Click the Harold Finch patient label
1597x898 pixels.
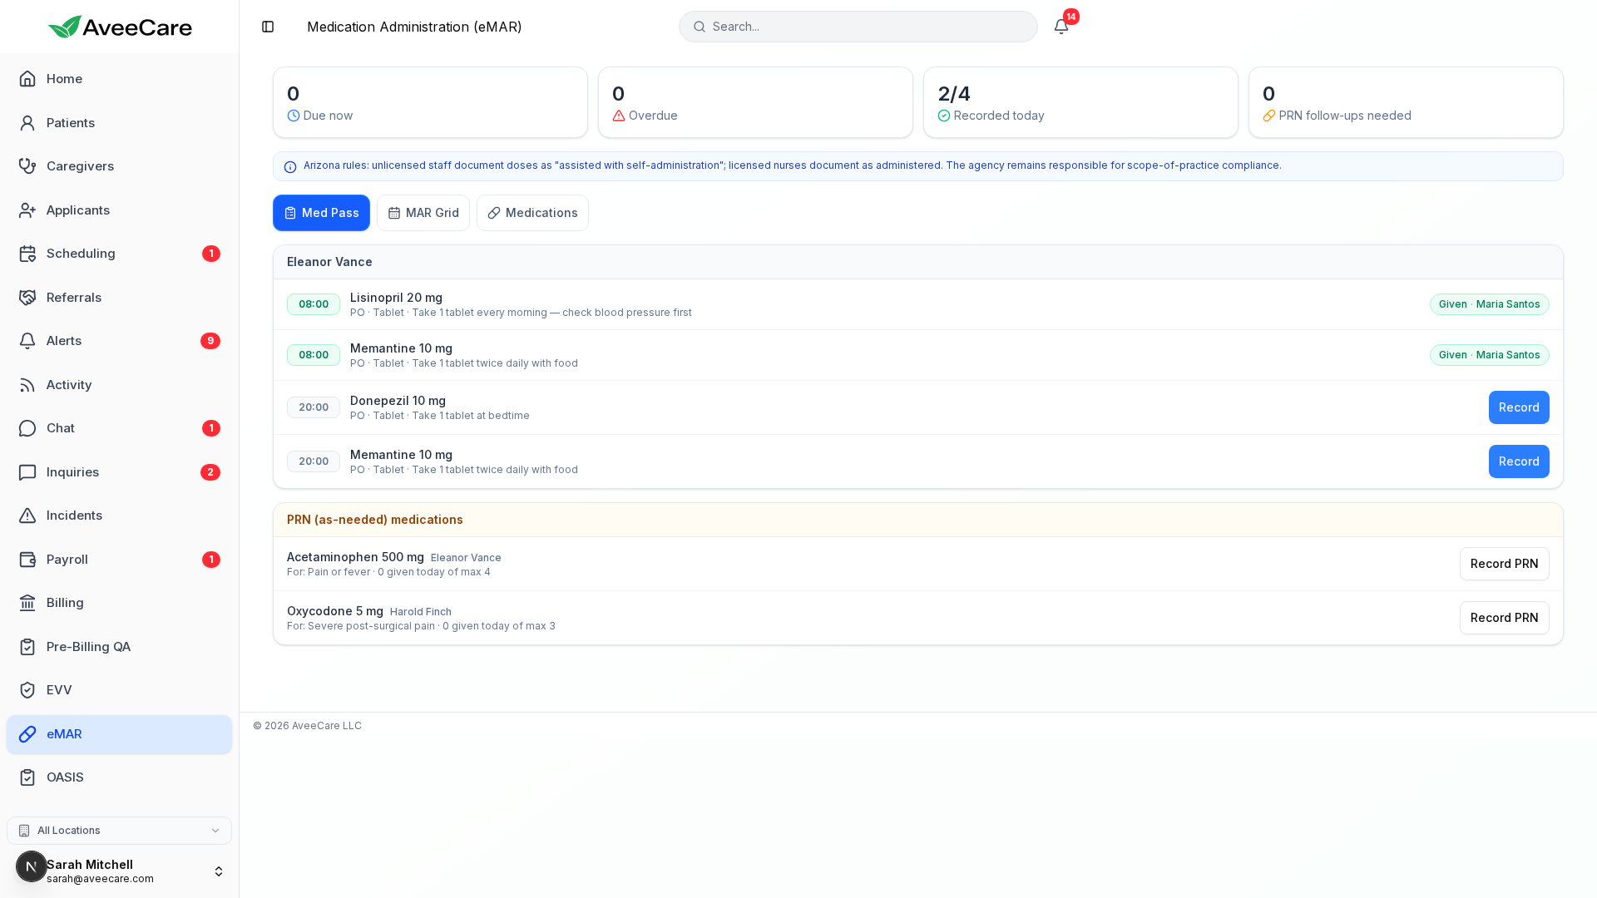421,612
